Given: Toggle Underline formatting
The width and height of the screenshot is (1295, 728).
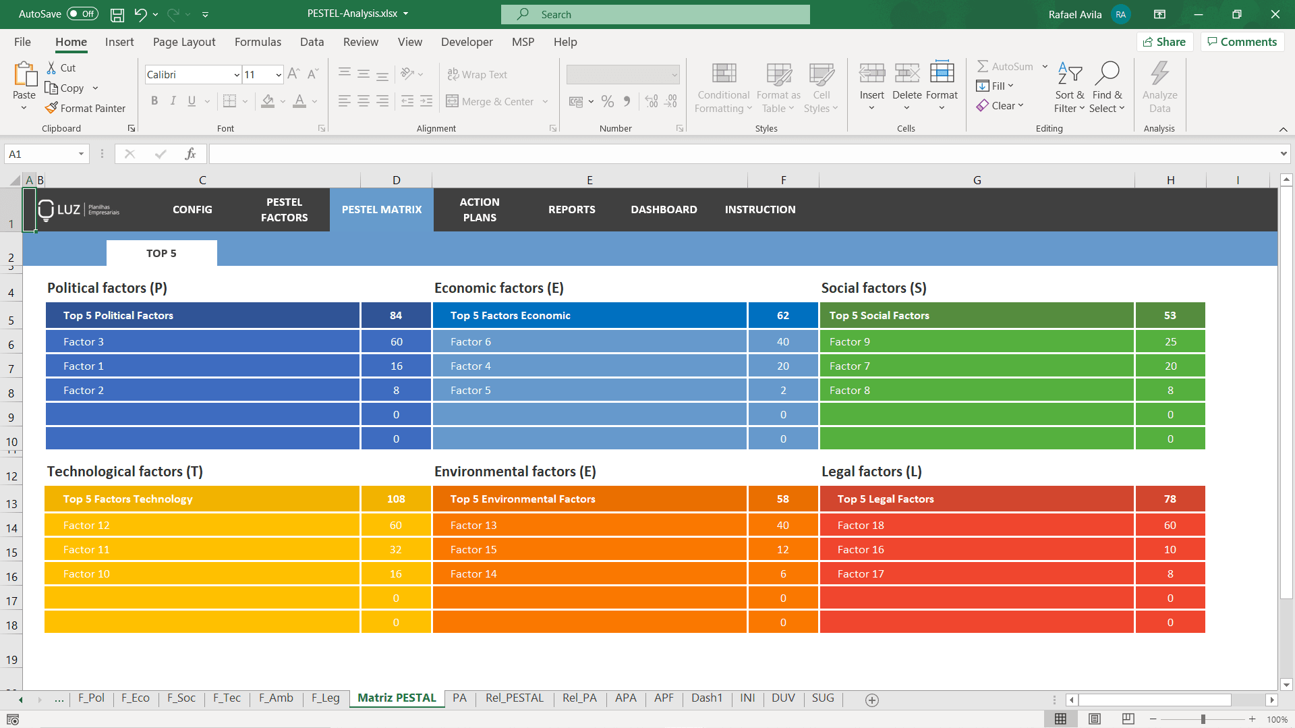Looking at the screenshot, I should coord(191,101).
